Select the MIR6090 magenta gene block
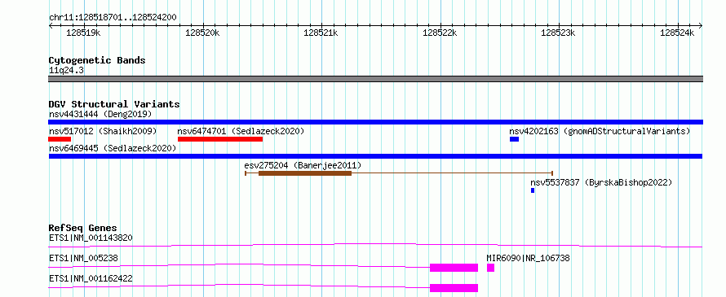 click(x=490, y=268)
